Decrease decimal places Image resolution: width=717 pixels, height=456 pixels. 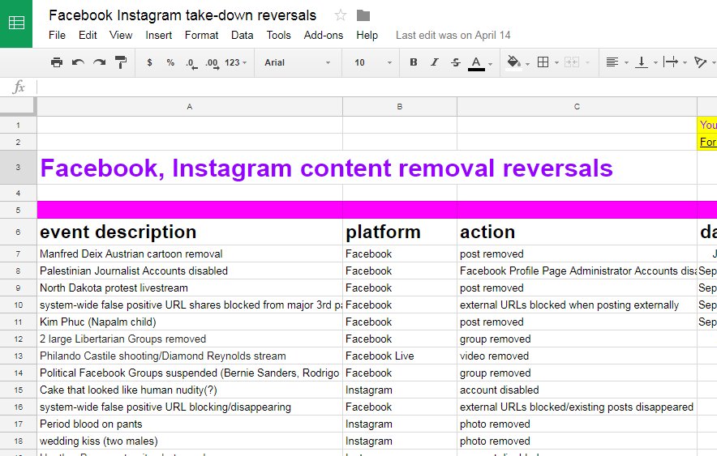(191, 63)
